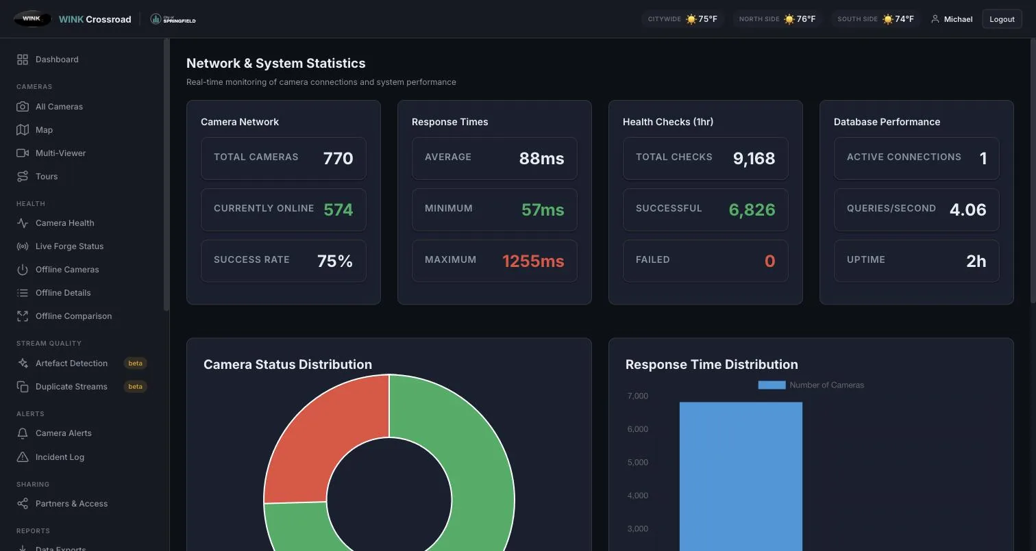The image size is (1036, 551).
Task: Click the Citywide sun weather icon
Action: click(x=691, y=19)
